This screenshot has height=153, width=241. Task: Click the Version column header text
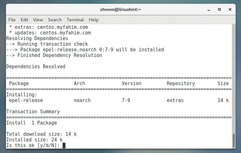click(131, 84)
